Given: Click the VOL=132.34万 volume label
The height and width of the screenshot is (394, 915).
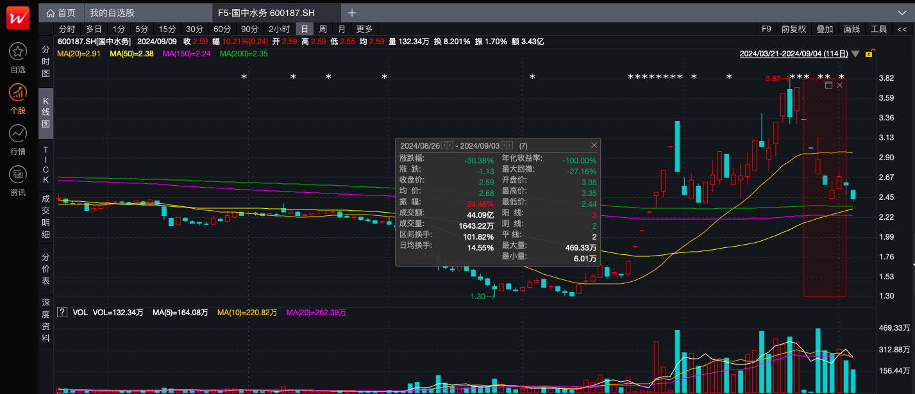Looking at the screenshot, I should click(118, 313).
